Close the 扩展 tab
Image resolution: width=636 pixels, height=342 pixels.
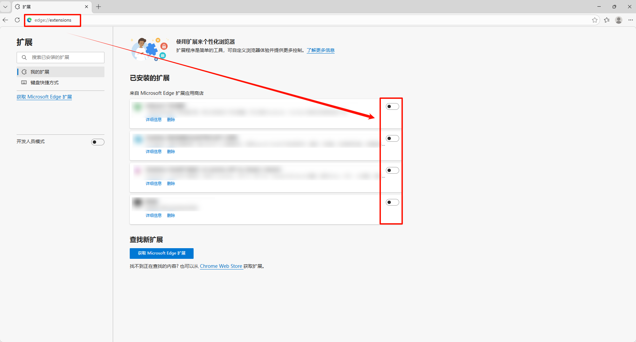click(86, 7)
